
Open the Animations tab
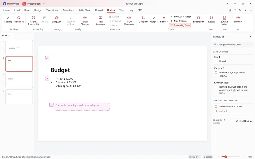tap(68, 10)
